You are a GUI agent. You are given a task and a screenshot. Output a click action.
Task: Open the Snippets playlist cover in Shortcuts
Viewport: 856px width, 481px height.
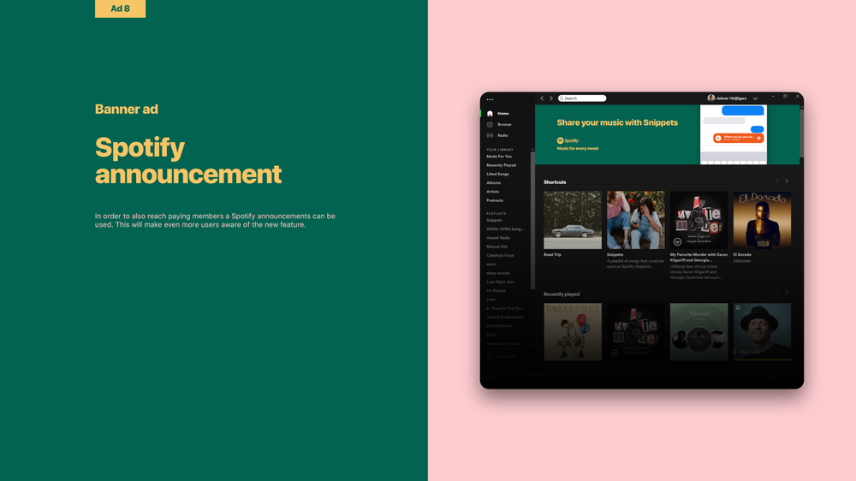pos(635,220)
